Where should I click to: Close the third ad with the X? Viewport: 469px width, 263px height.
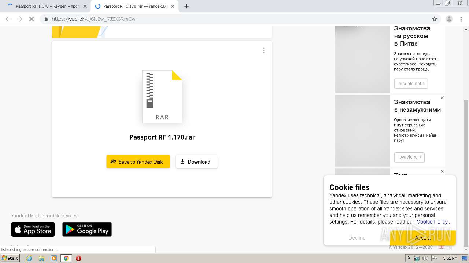coord(442,171)
